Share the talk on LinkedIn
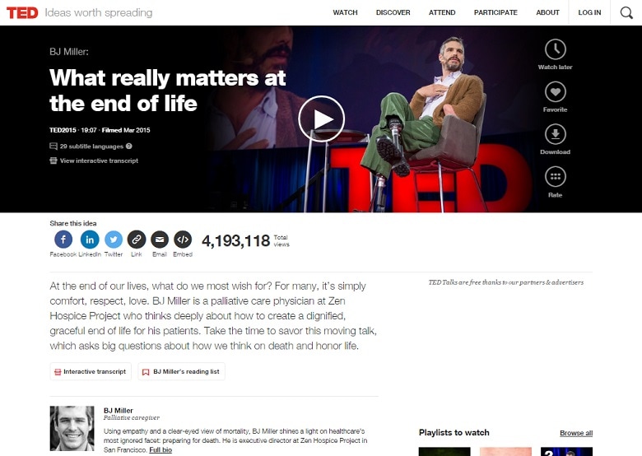 [90, 240]
